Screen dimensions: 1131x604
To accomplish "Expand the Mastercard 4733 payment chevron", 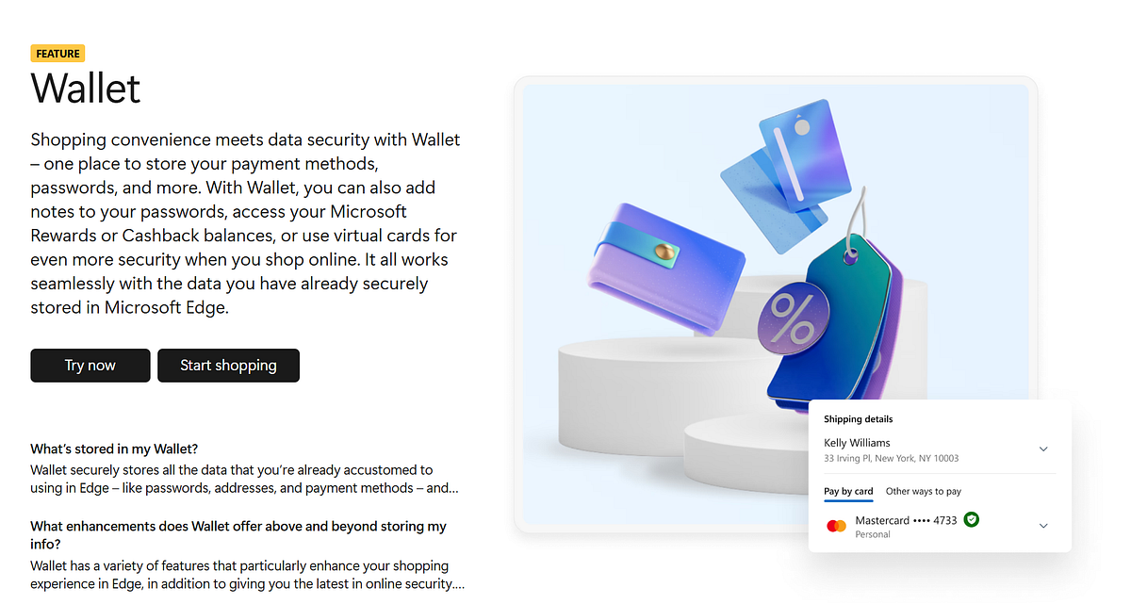I will pos(1043,525).
